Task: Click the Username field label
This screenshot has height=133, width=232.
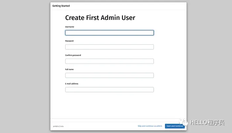Action: pos(70,27)
